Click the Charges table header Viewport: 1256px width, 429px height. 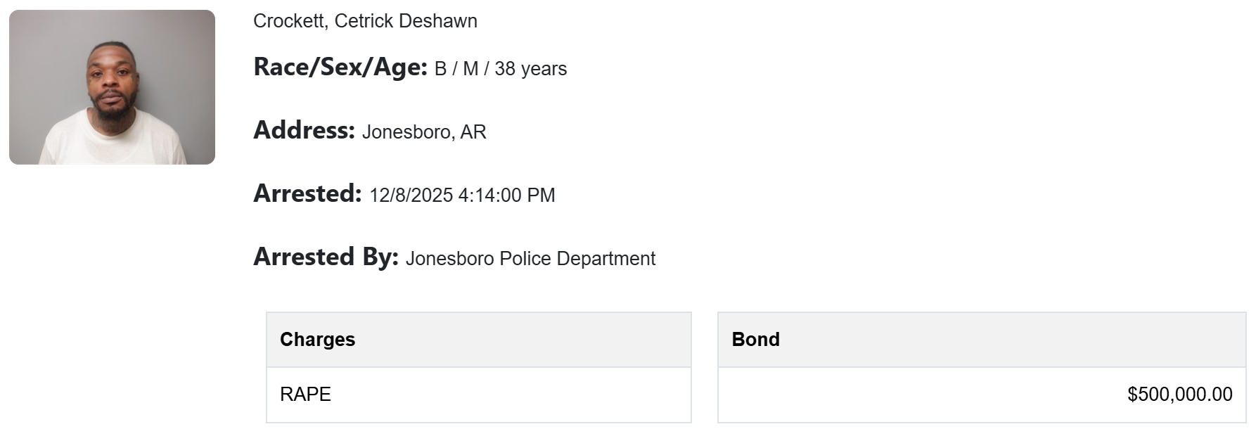pyautogui.click(x=317, y=340)
